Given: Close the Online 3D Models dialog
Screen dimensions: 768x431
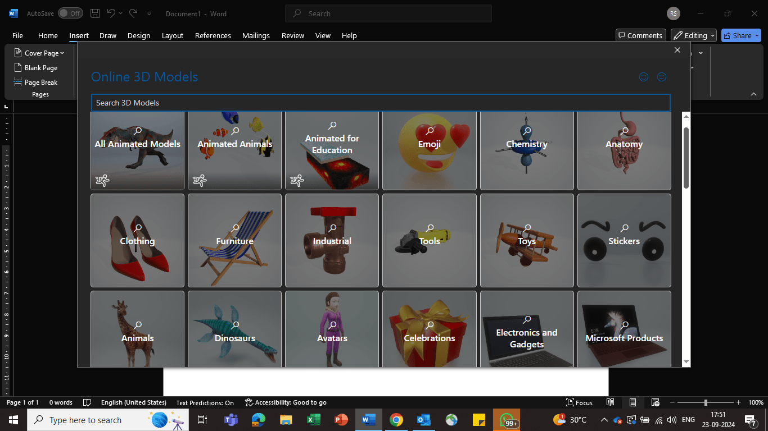Looking at the screenshot, I should [x=677, y=50].
